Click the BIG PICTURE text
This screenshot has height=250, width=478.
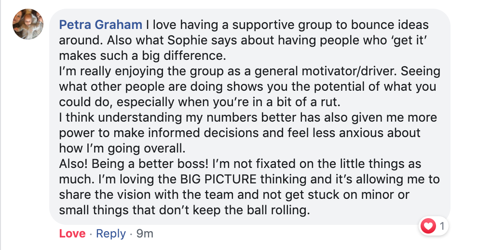pyautogui.click(x=219, y=179)
